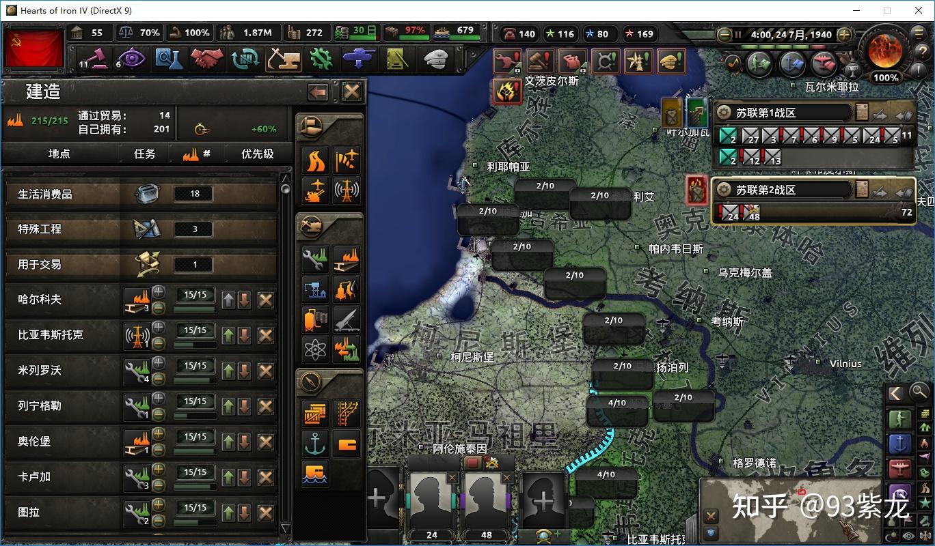Open the Trade tab
Image resolution: width=935 pixels, height=546 pixels.
point(245,59)
